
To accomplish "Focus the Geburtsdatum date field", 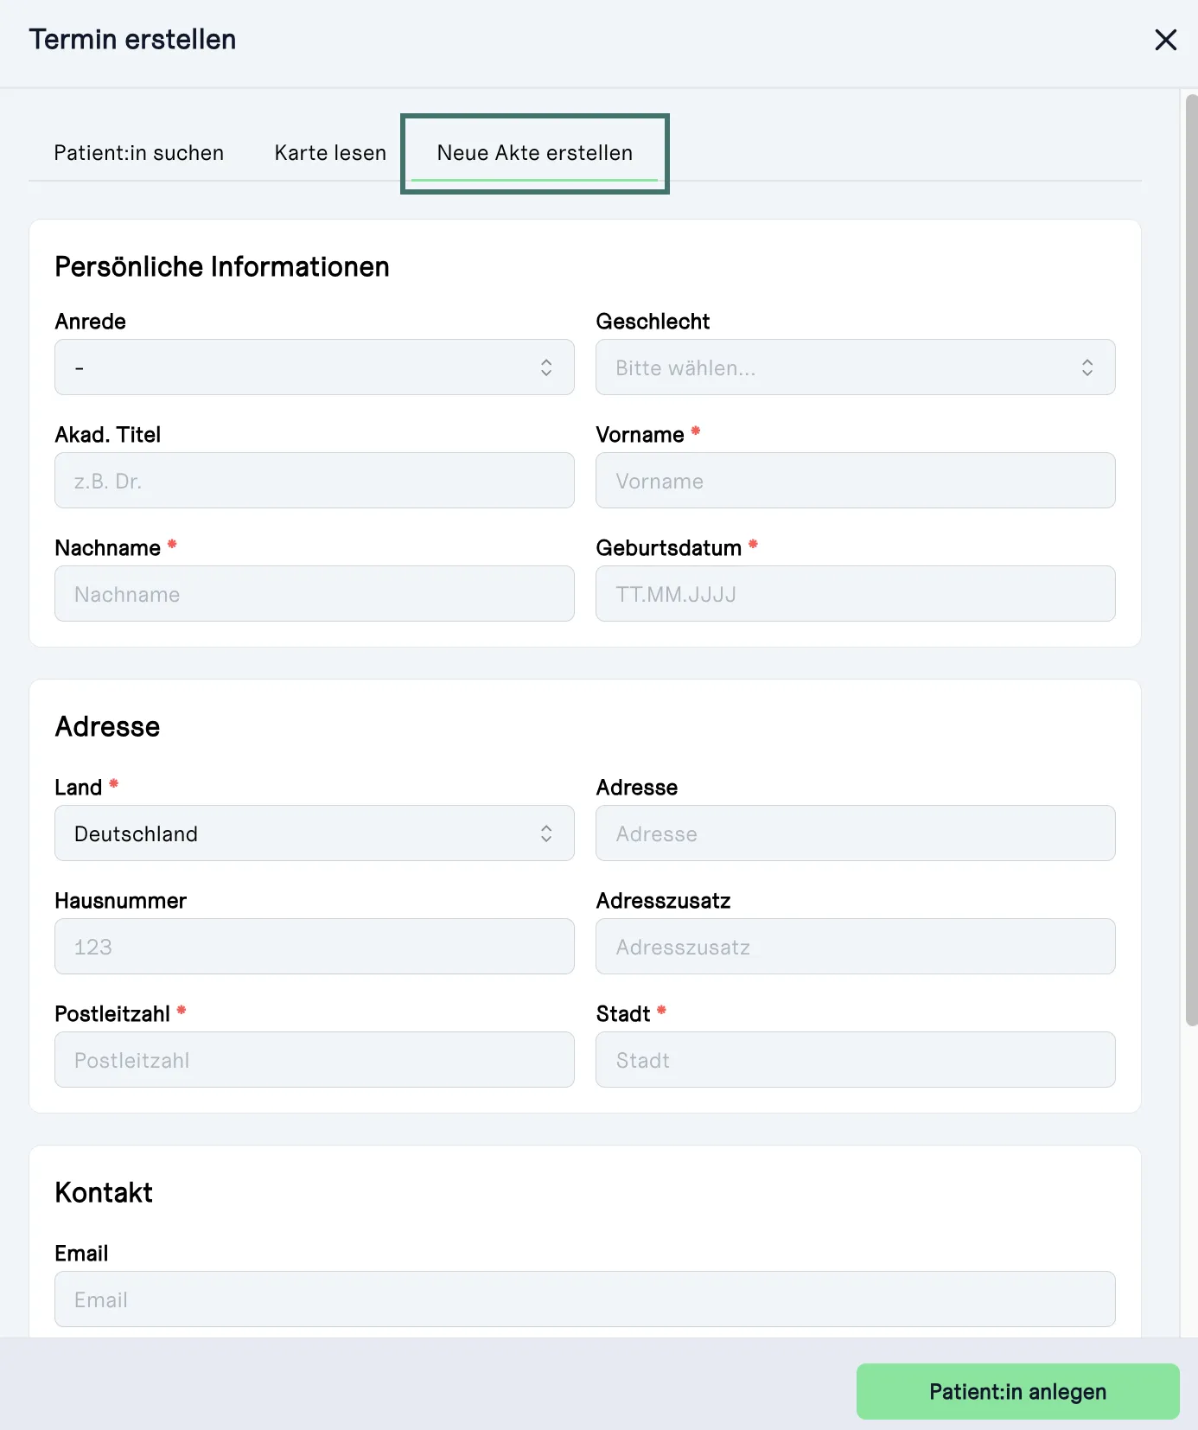I will (856, 594).
